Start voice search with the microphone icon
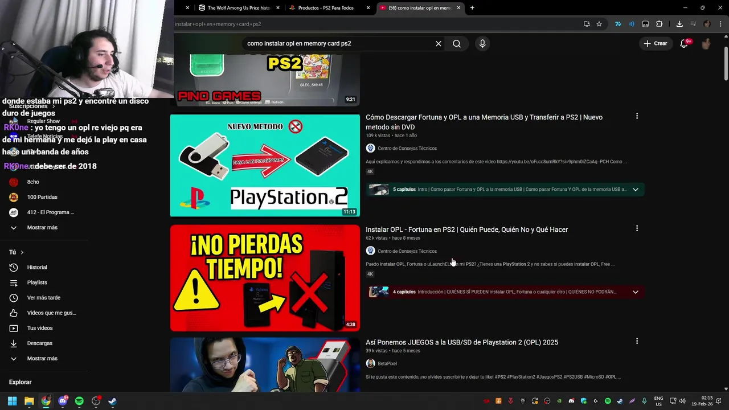The width and height of the screenshot is (729, 410). (x=482, y=43)
